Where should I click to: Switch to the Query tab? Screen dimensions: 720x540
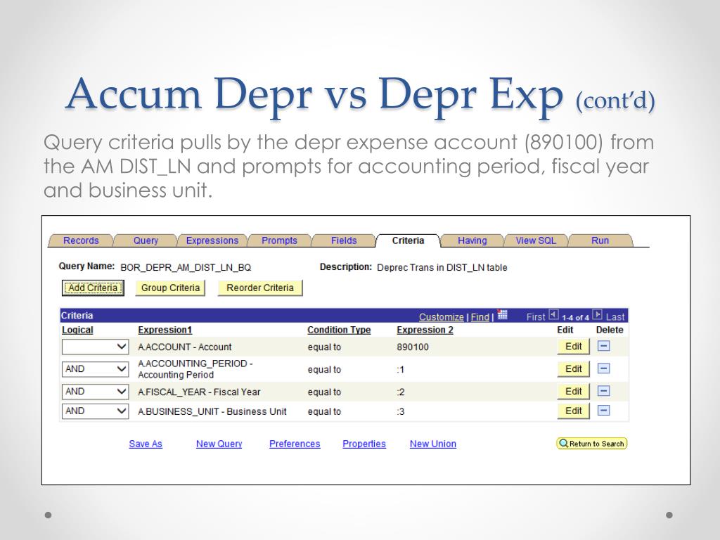pyautogui.click(x=146, y=240)
